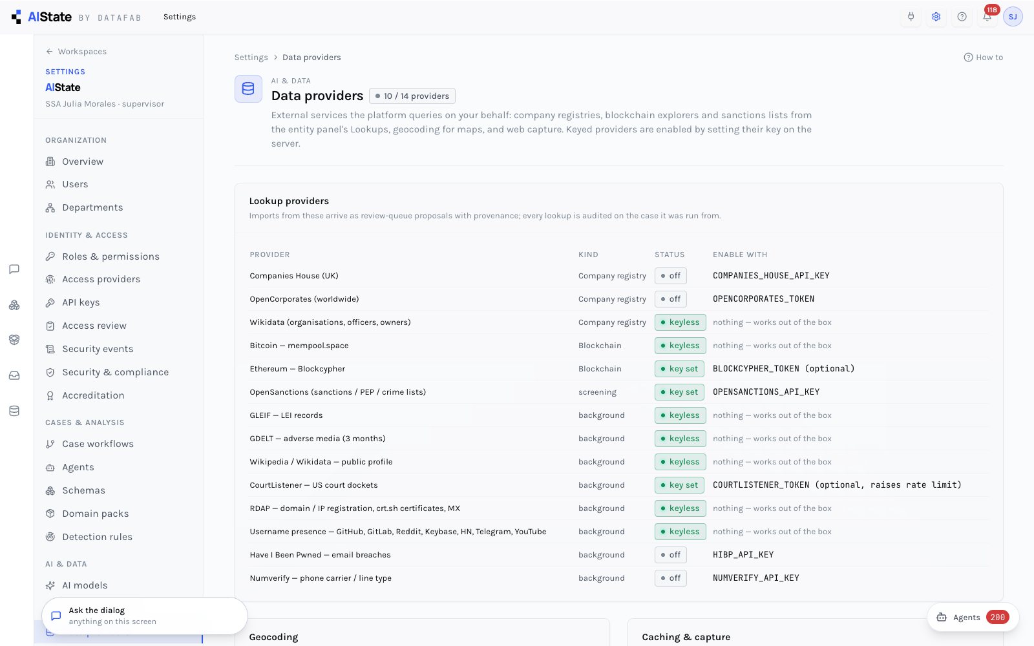Open the cubes cluster icon in left rail
The height and width of the screenshot is (646, 1034).
click(x=14, y=305)
